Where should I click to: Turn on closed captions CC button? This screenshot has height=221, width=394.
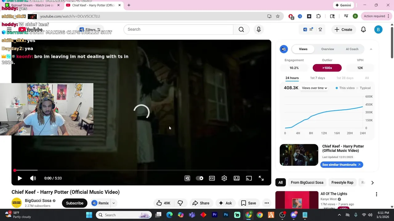(x=212, y=178)
